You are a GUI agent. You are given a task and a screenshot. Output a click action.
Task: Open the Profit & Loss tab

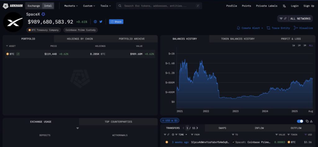point(291,39)
